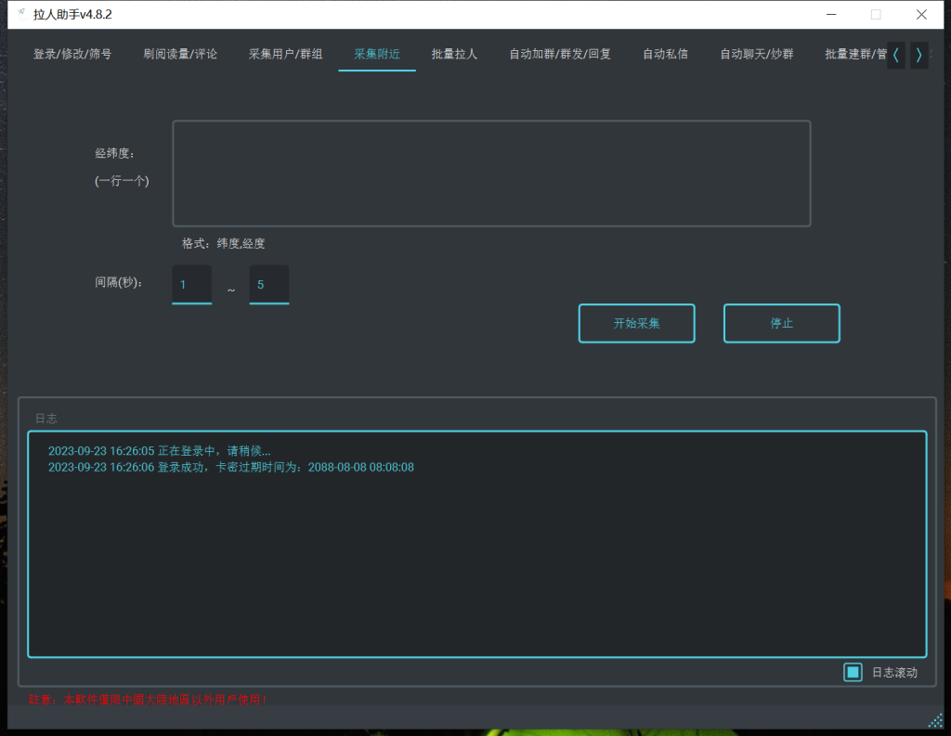Toggle the 日志滚动 checkbox
The height and width of the screenshot is (736, 951).
click(853, 671)
